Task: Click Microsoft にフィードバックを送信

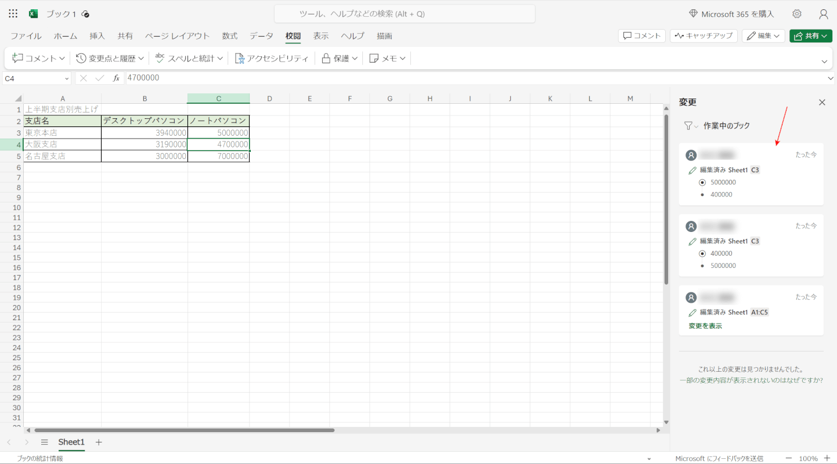Action: click(719, 458)
